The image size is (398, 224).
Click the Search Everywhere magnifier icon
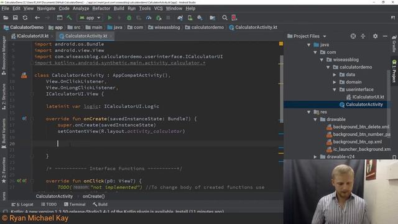[224, 18]
